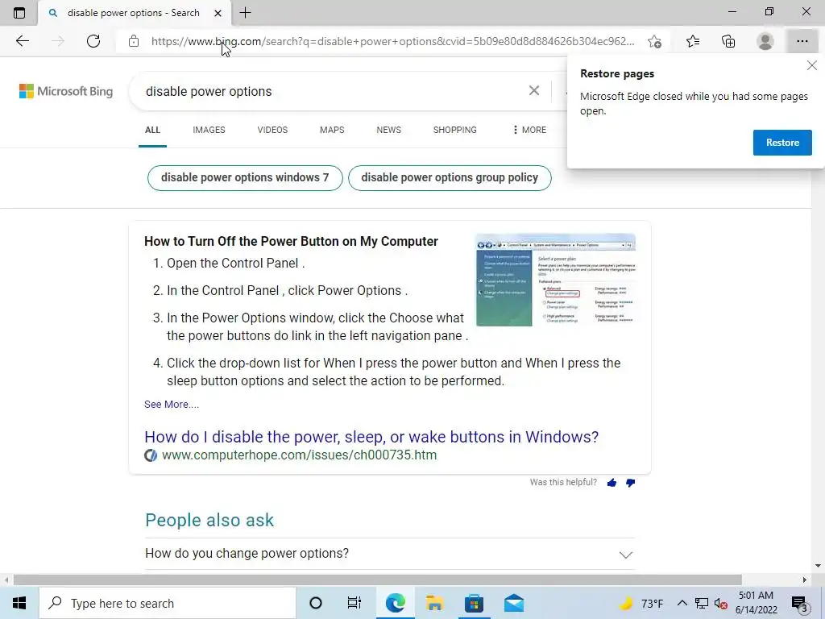Viewport: 825px width, 619px height.
Task: Open Cortana circle icon in taskbar
Action: tap(316, 603)
